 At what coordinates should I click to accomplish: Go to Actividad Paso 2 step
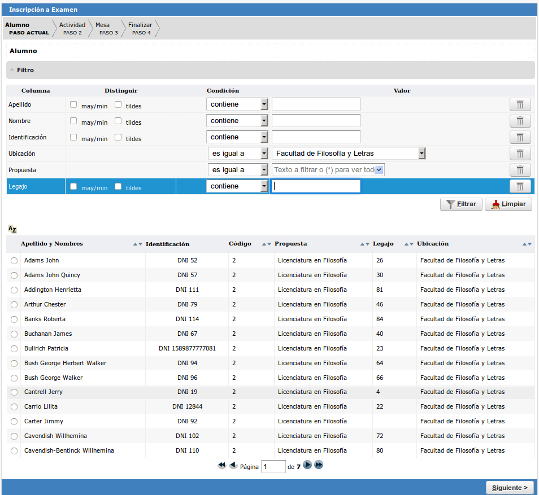pyautogui.click(x=72, y=29)
